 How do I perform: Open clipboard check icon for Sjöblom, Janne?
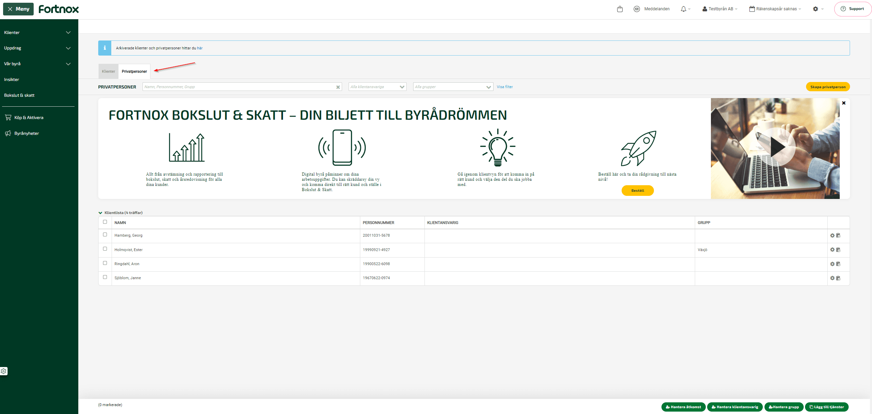[x=838, y=278]
